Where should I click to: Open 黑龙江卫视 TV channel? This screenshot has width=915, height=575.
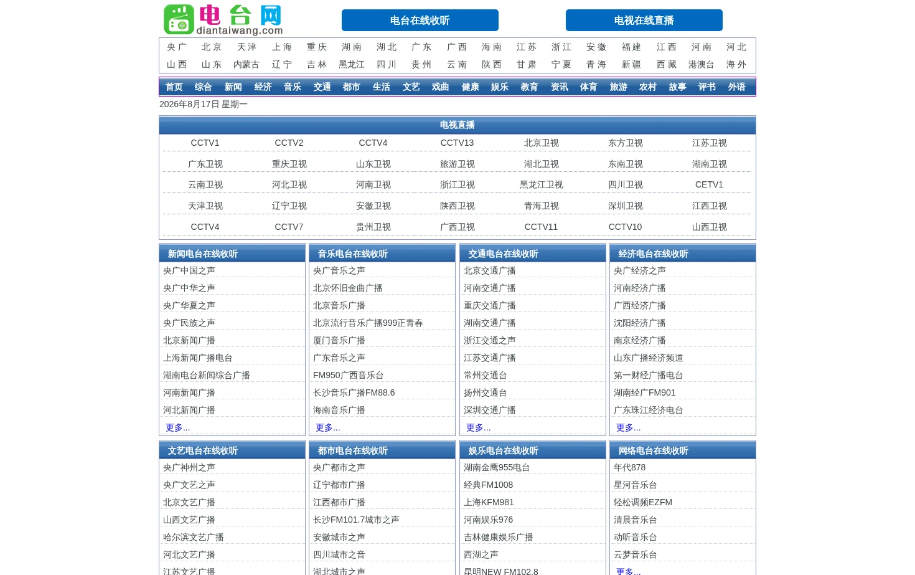pos(542,184)
